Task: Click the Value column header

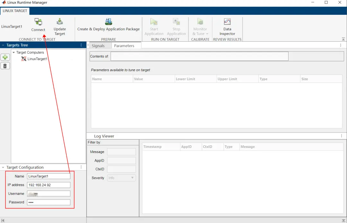Action: 154,79
